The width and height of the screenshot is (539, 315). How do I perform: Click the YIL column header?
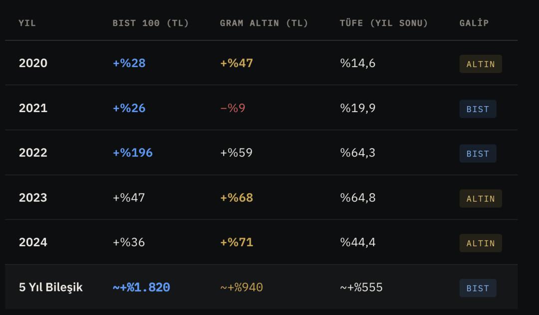pyautogui.click(x=27, y=23)
